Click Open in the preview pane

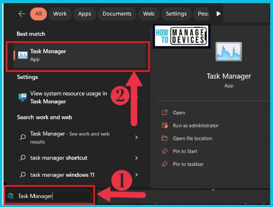pyautogui.click(x=179, y=113)
